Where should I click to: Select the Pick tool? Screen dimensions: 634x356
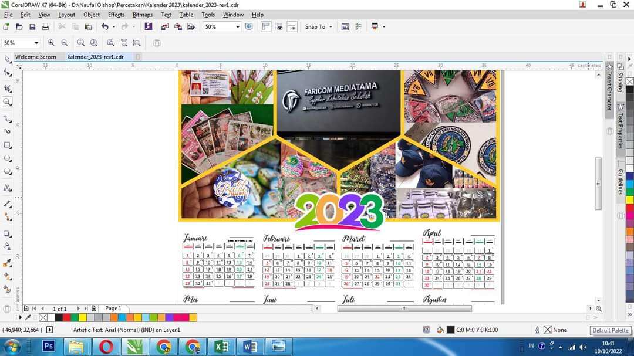pyautogui.click(x=7, y=59)
